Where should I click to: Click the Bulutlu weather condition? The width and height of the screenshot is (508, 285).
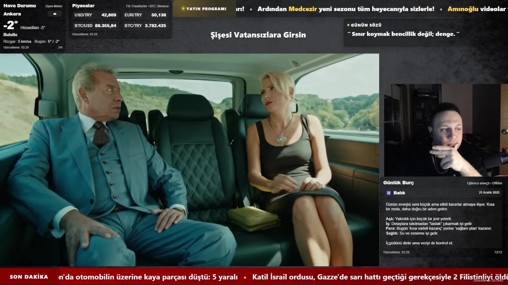(x=11, y=35)
